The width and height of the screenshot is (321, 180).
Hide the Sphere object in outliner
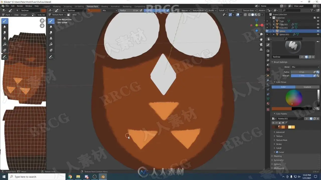pos(318,31)
